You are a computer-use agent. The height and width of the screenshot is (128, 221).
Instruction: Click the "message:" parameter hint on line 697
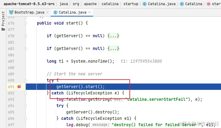pyautogui.click(x=101, y=125)
